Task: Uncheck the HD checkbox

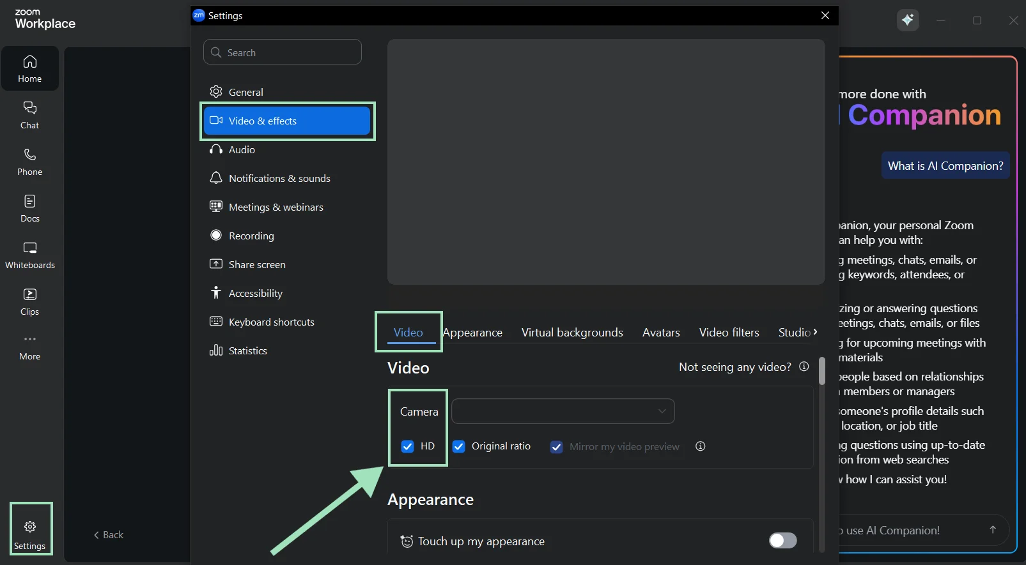Action: [x=407, y=446]
